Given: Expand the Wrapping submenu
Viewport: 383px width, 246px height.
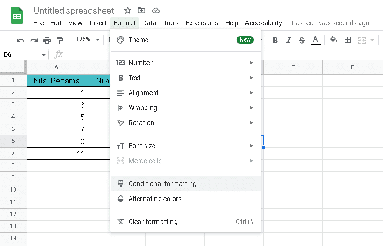Looking at the screenshot, I should click(186, 108).
